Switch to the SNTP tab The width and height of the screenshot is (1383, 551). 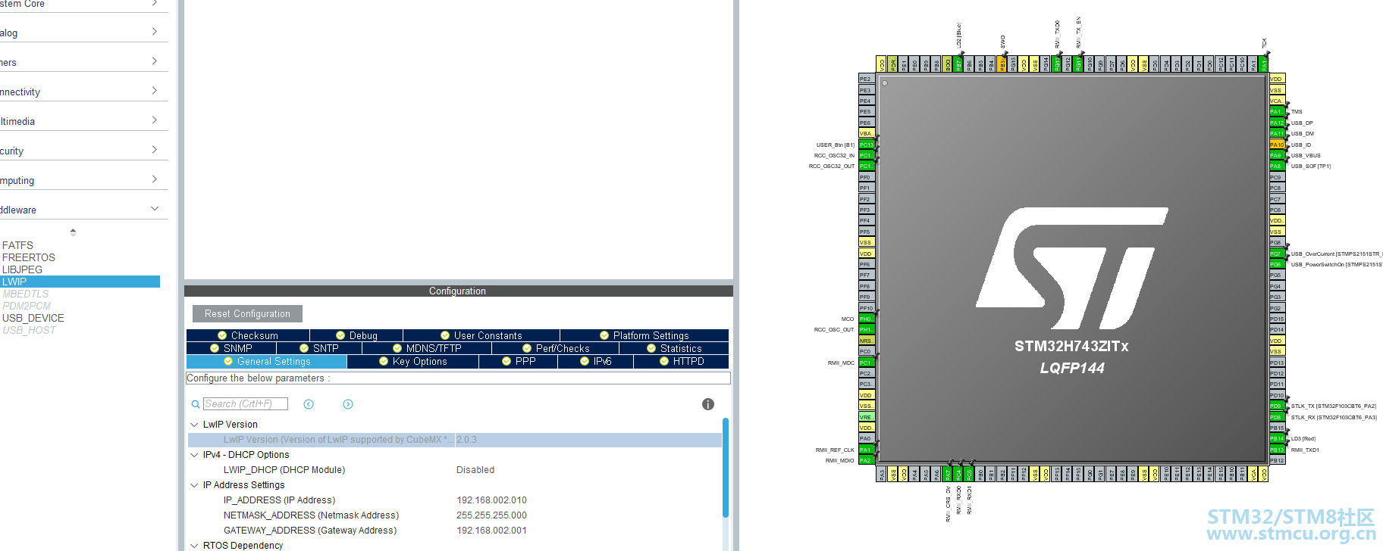[319, 348]
